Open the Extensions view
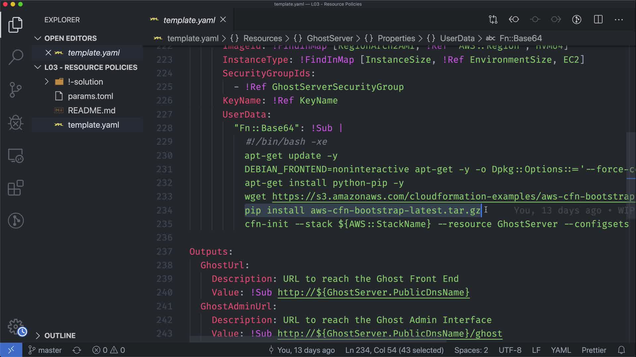636x357 pixels. point(16,188)
